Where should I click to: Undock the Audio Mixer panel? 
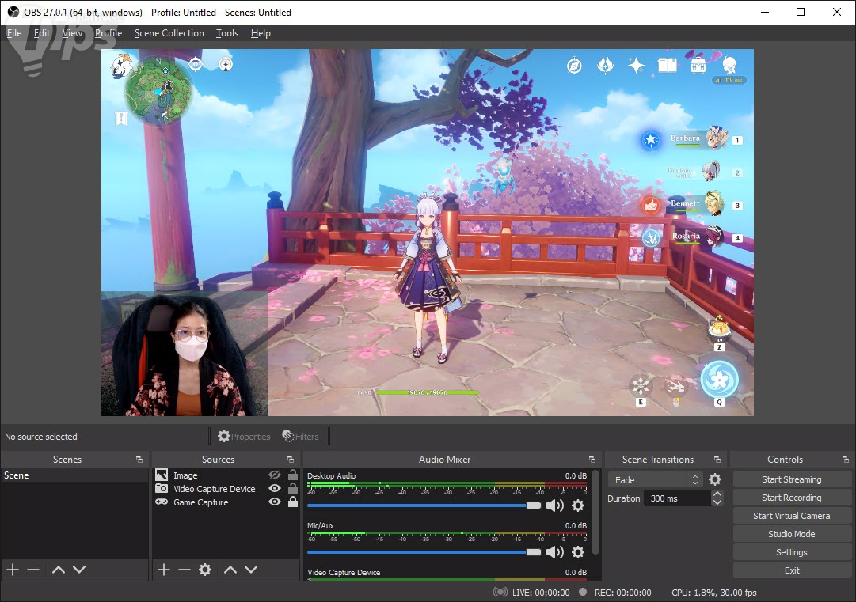(592, 460)
